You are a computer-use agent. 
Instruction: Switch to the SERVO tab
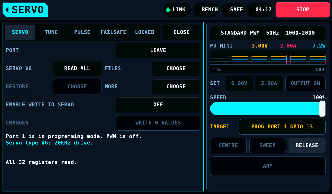tap(20, 32)
